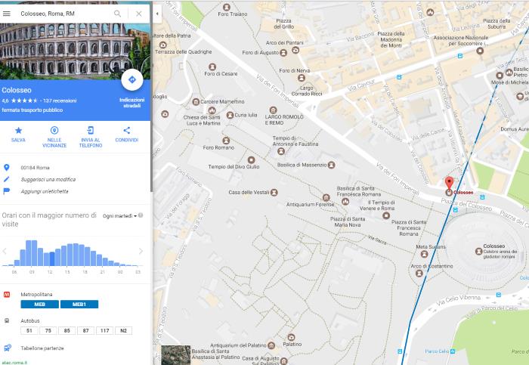Screen dimensions: 529x365
Task: Click the red Colosseo map pin
Action: [449, 183]
